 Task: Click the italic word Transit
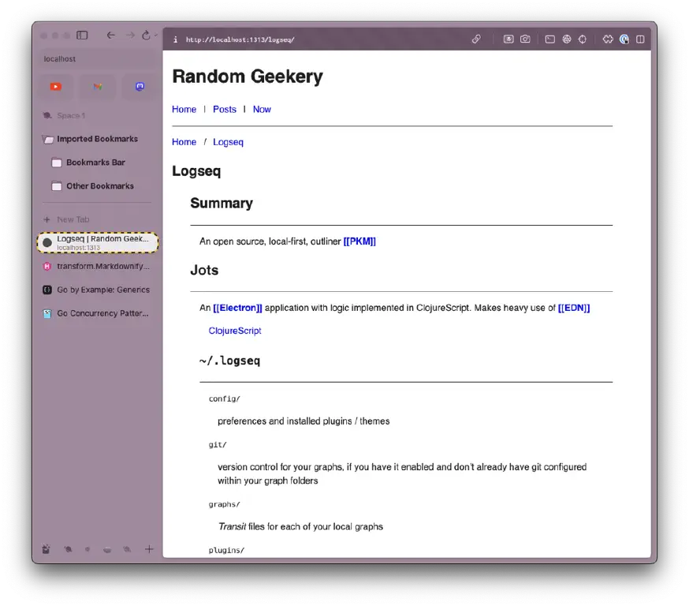click(x=232, y=527)
